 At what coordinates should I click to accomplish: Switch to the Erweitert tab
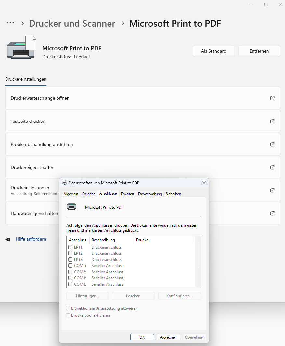(x=127, y=194)
